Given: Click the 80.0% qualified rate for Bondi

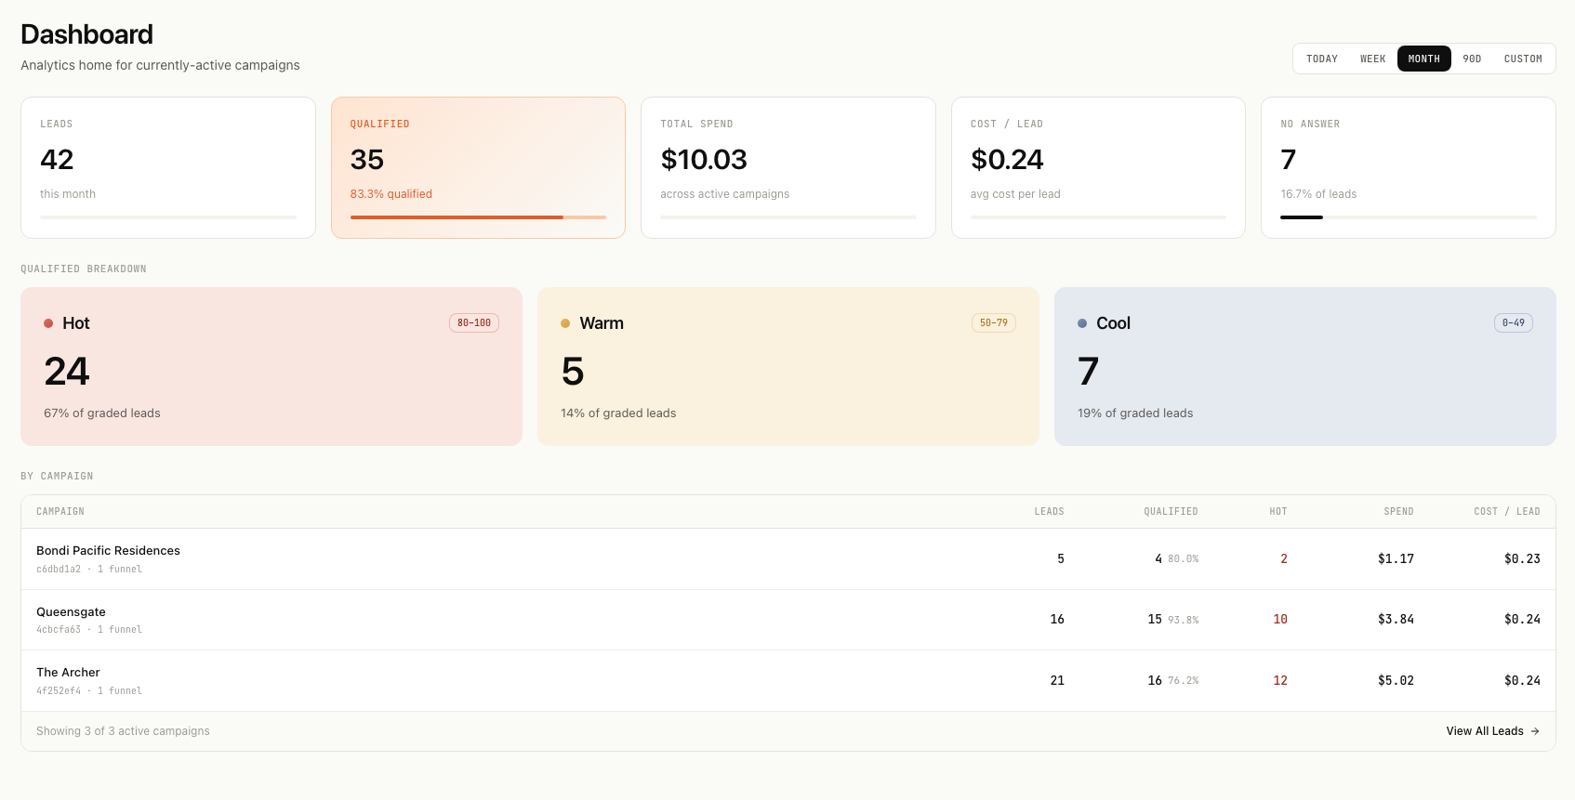Looking at the screenshot, I should [1184, 559].
